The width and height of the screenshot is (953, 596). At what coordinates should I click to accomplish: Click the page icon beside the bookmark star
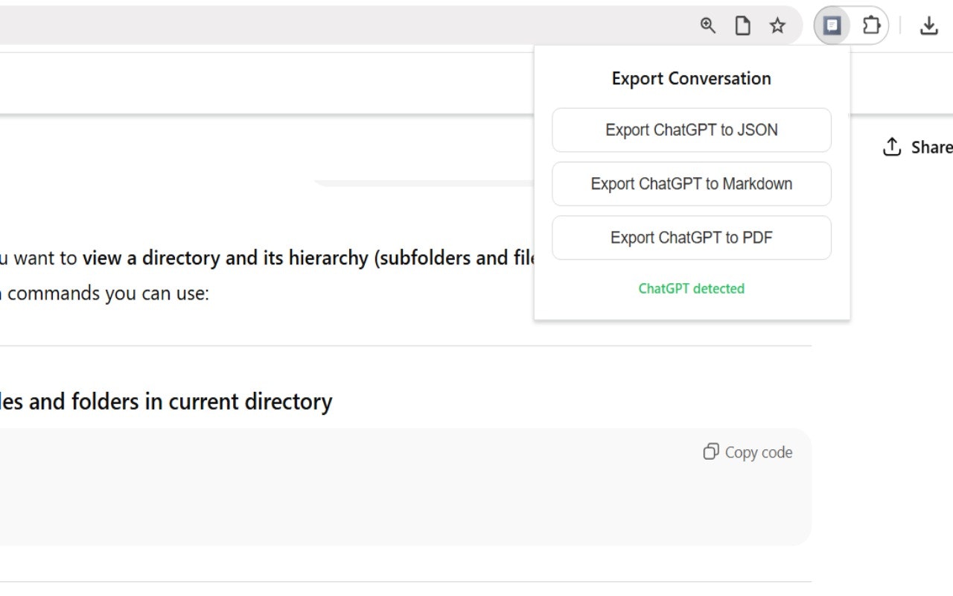pos(742,26)
